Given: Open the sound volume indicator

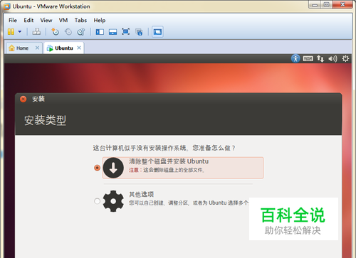Looking at the screenshot, I should [333, 58].
